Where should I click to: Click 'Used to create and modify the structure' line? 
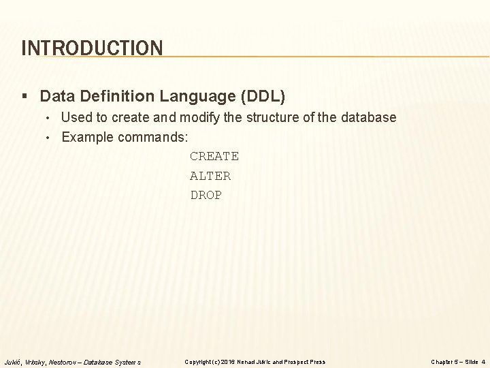pyautogui.click(x=229, y=118)
